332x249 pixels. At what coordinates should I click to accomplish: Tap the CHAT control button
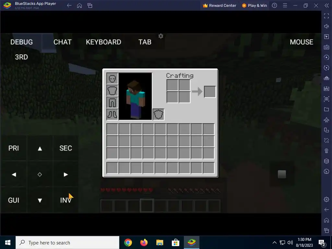click(x=63, y=42)
